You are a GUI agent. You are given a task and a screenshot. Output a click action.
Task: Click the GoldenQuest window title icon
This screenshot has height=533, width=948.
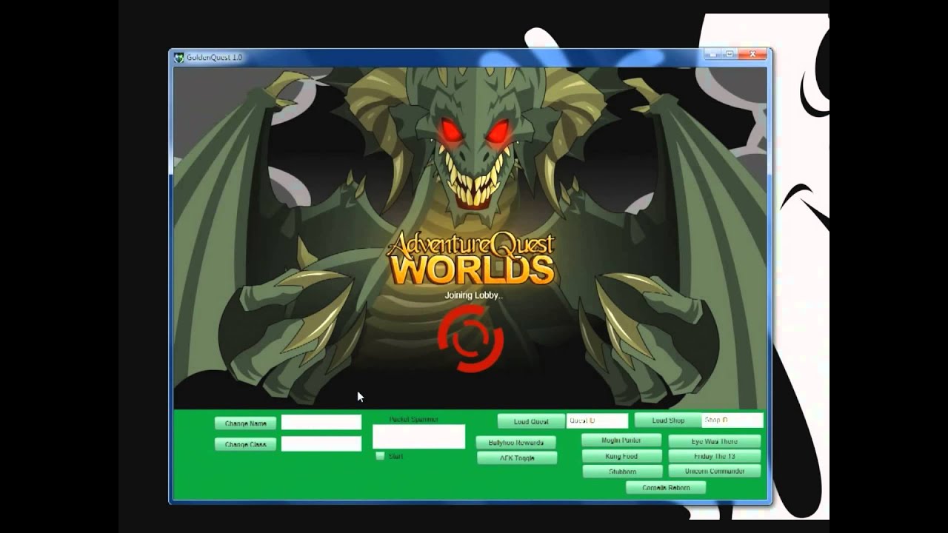pos(178,57)
